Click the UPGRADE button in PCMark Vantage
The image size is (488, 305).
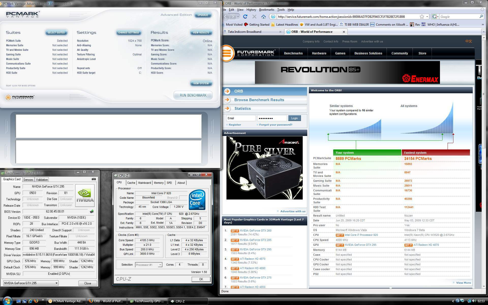[203, 15]
